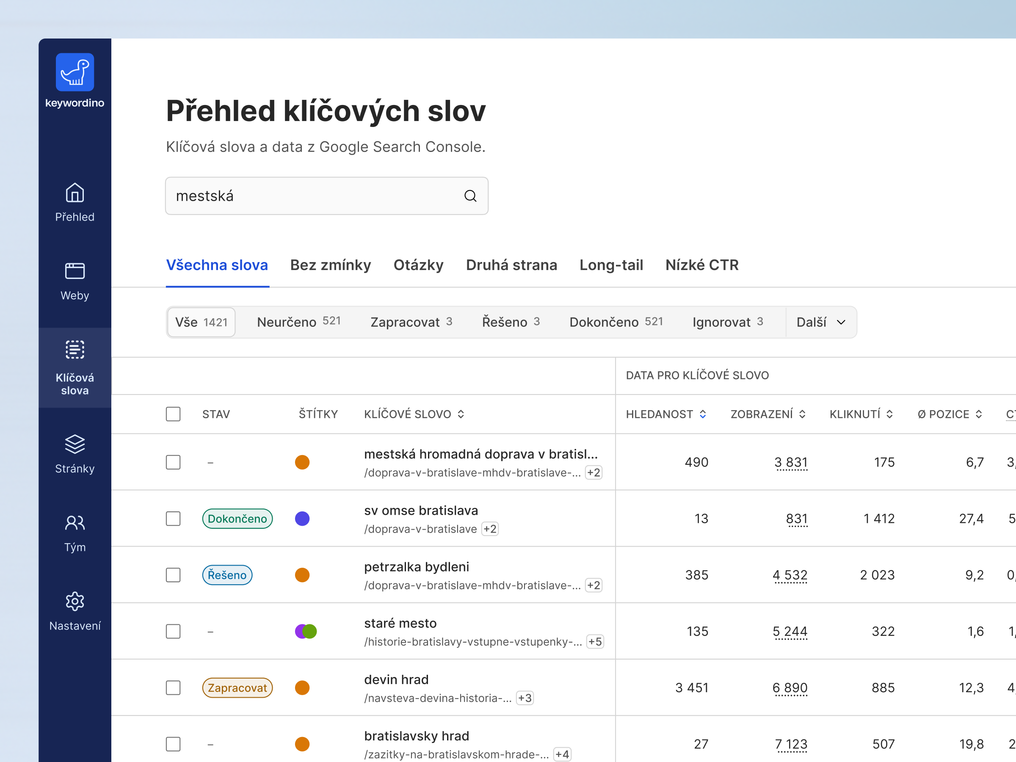This screenshot has width=1016, height=762.
Task: Check the checkbox next to staré mesto
Action: click(x=173, y=631)
